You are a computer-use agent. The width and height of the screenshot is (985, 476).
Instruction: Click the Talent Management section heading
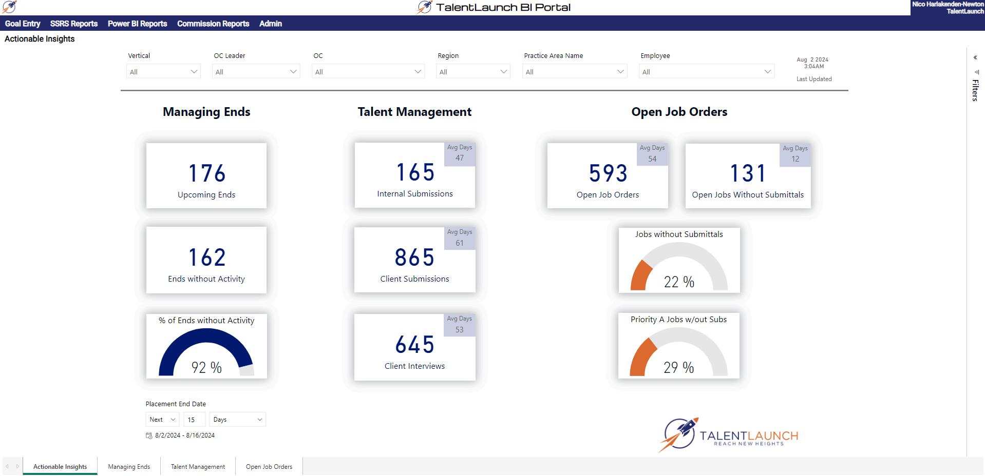pyautogui.click(x=414, y=112)
